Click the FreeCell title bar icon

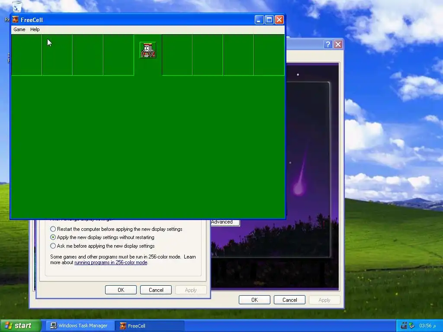(x=15, y=20)
